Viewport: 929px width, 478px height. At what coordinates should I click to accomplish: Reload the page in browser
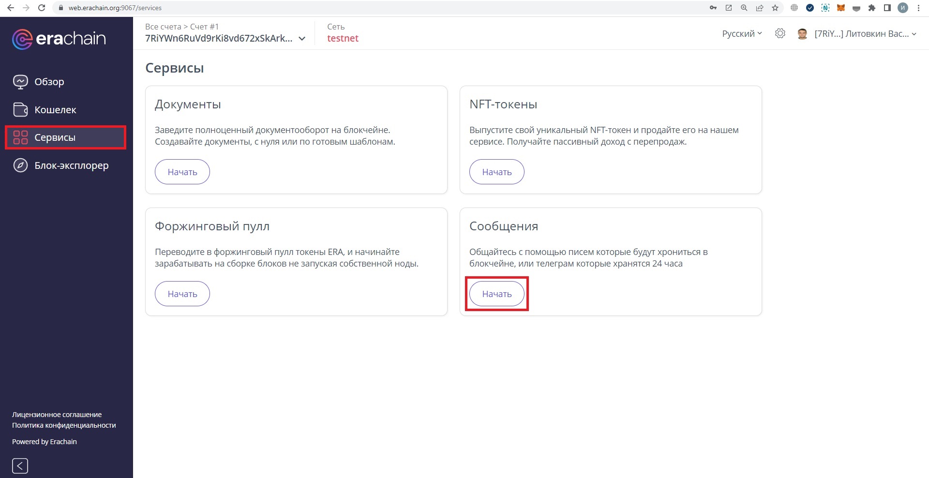[42, 8]
